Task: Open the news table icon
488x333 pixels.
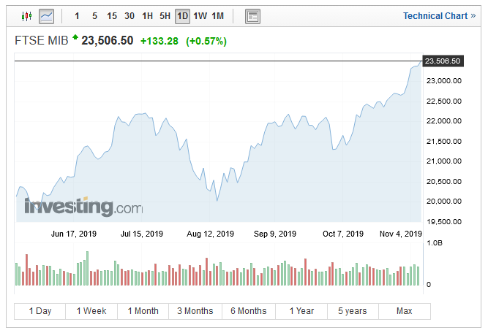Action: [x=252, y=16]
